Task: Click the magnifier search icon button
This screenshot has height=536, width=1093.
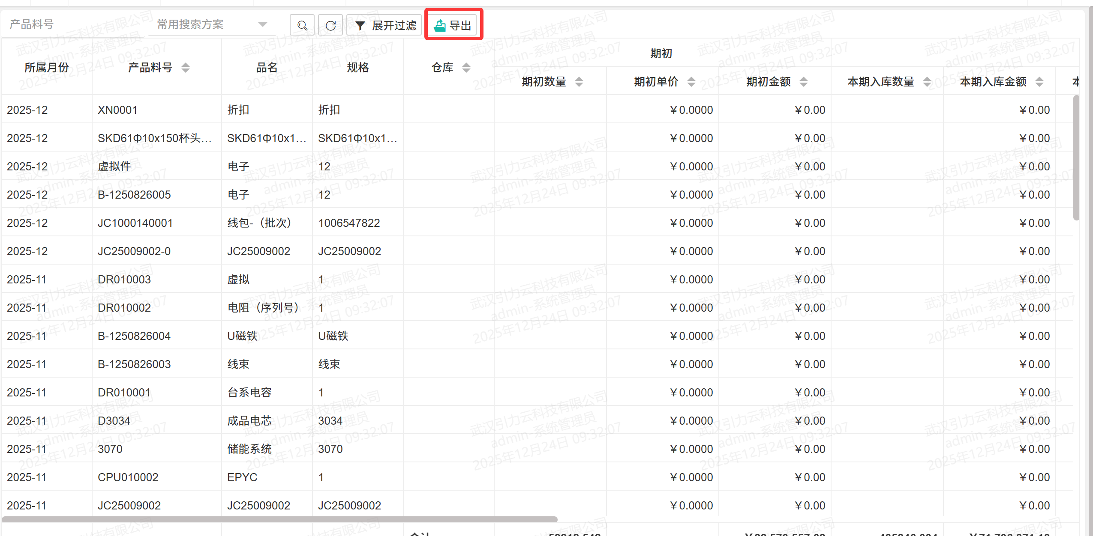Action: (302, 25)
